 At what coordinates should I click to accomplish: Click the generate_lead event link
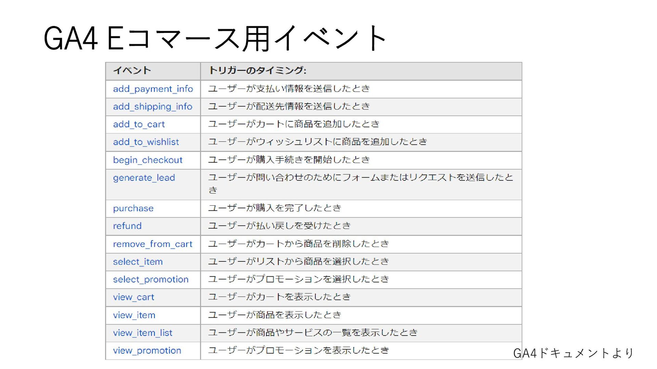point(144,178)
